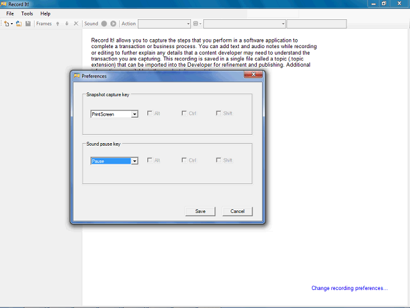
Task: Open Change recording preferences link
Action: 350,288
